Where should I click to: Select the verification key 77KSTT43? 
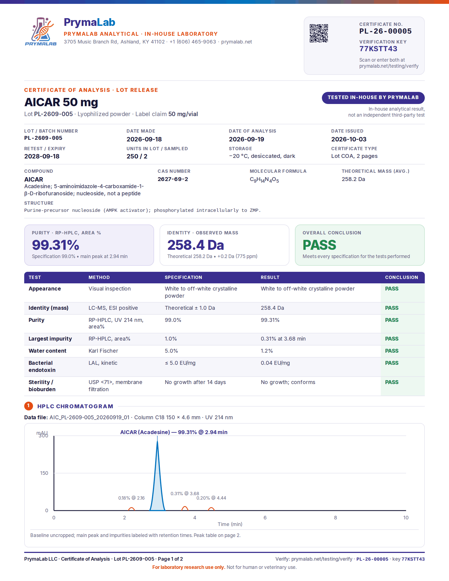pyautogui.click(x=378, y=49)
